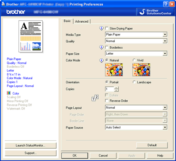This screenshot has width=176, height=161.
Task: Choose Landscape orientation
Action: coord(134,82)
